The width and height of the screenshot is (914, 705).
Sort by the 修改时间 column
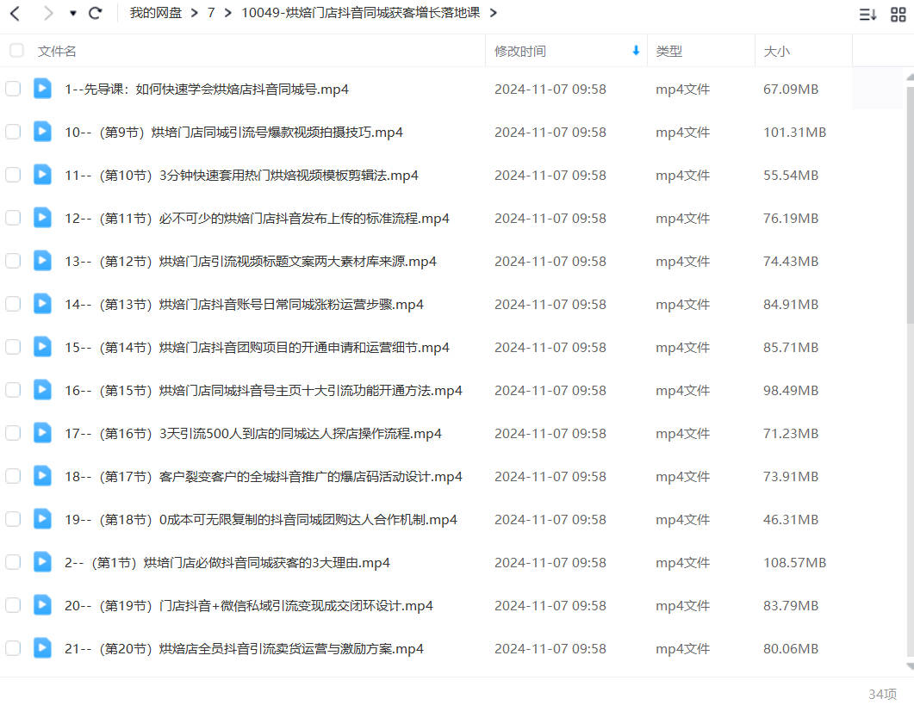pos(520,52)
